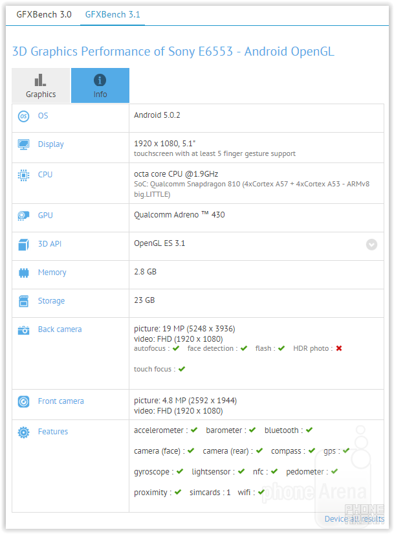Click the 2.8 GB memory value
This screenshot has height=534, width=394.
pos(145,272)
